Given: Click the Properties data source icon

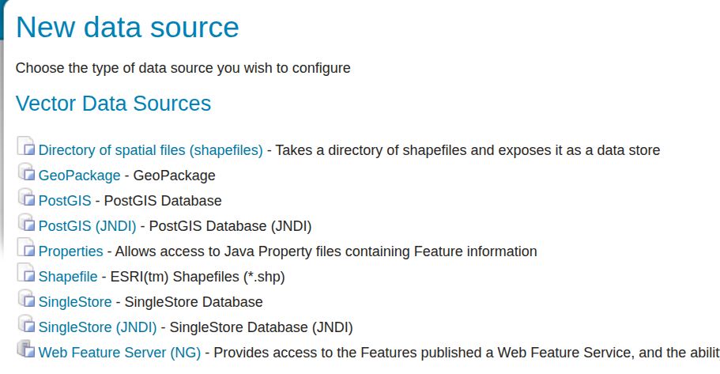Looking at the screenshot, I should (x=26, y=248).
